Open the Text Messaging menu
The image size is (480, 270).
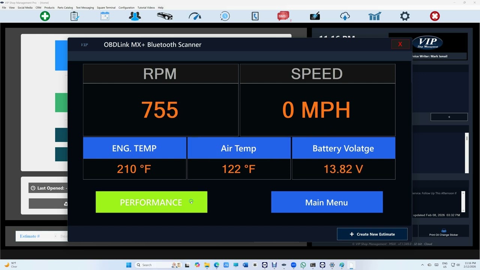coord(85,7)
